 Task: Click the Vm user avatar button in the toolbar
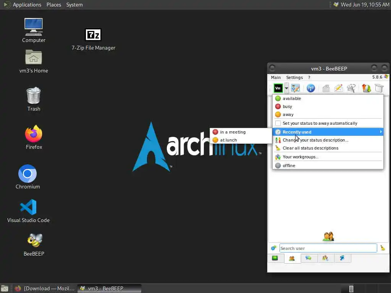[278, 88]
